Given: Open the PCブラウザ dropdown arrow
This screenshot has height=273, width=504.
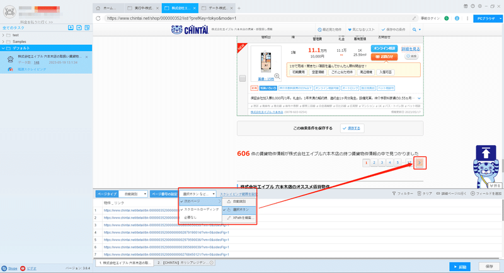Looking at the screenshot, I should 501,18.
